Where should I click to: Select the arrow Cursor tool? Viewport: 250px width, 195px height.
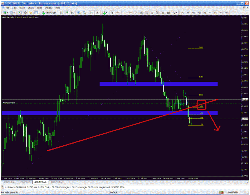[x=112, y=13]
